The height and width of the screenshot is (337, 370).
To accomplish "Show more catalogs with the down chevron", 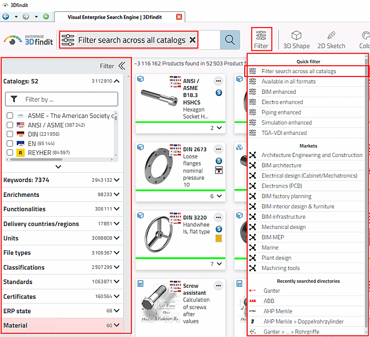I will (x=58, y=167).
